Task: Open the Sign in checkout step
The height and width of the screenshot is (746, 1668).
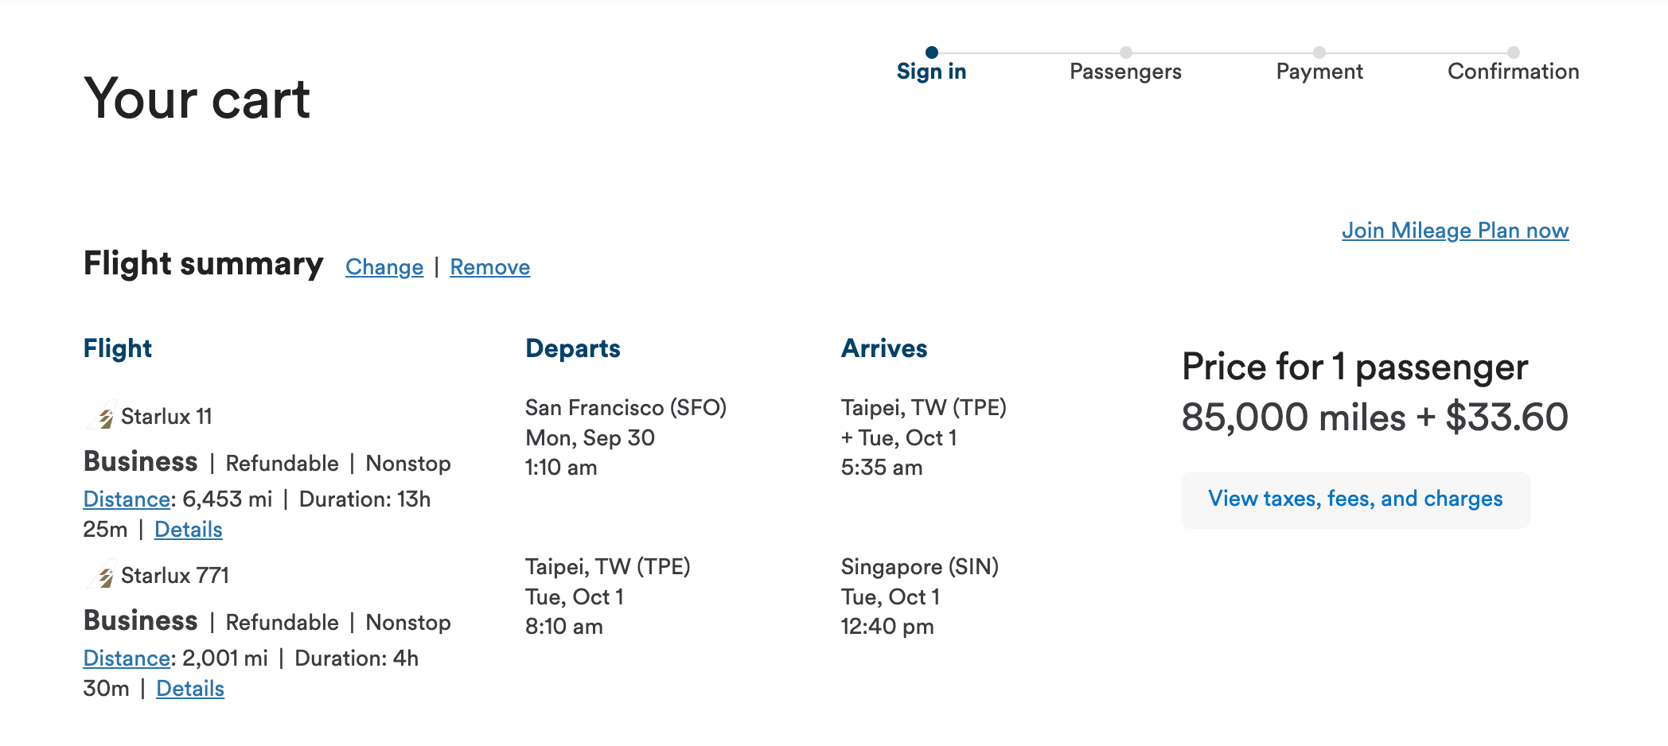Action: tap(932, 71)
